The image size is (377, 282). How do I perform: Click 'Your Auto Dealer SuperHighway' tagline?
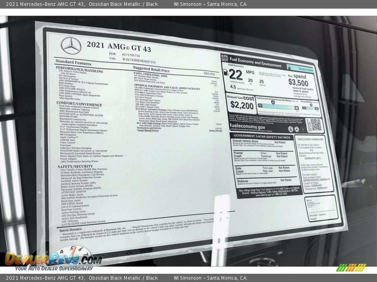click(x=54, y=268)
